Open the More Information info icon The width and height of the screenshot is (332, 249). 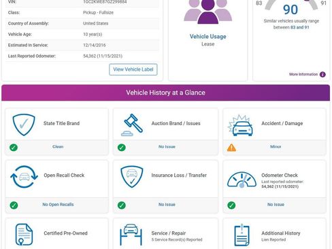[322, 74]
